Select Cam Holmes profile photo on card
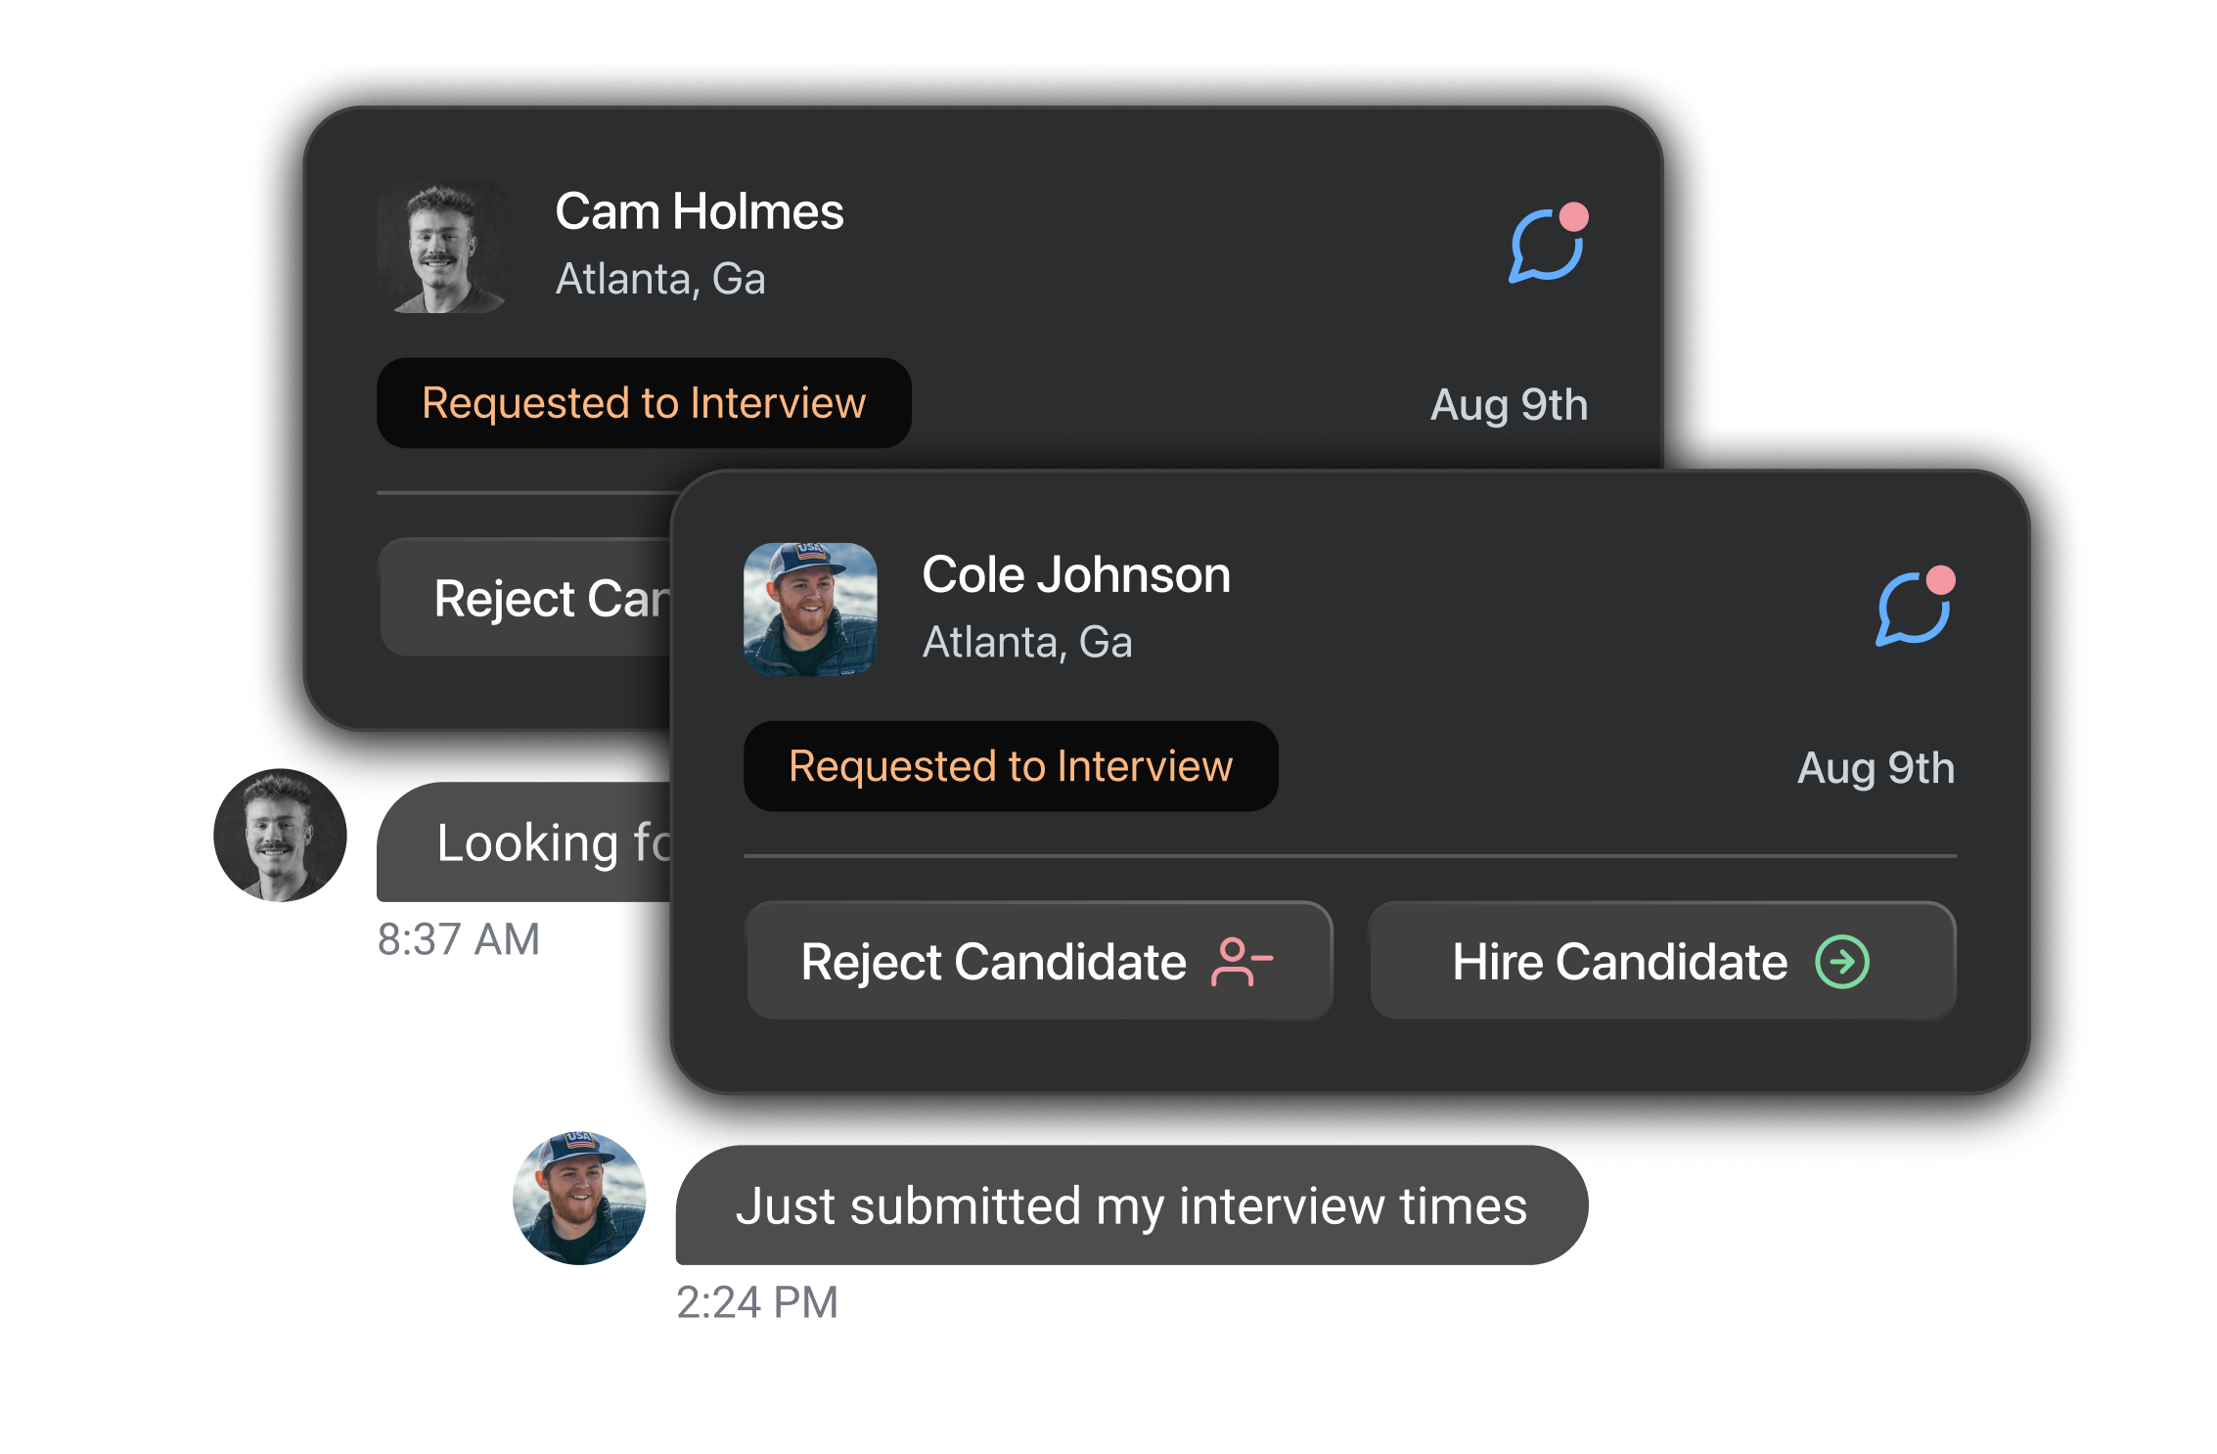Image resolution: width=2217 pixels, height=1454 pixels. [x=443, y=247]
